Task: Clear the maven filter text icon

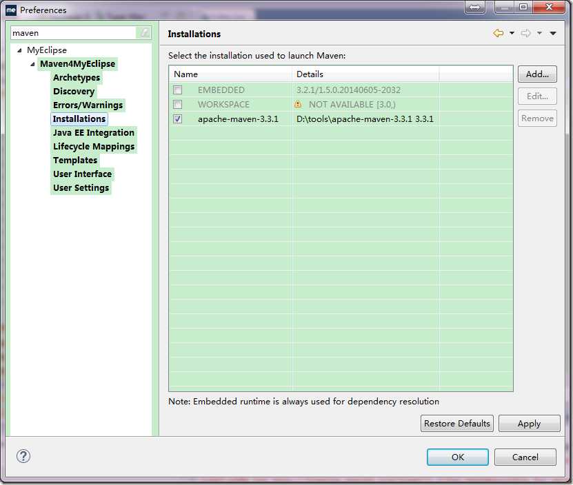Action: tap(144, 33)
